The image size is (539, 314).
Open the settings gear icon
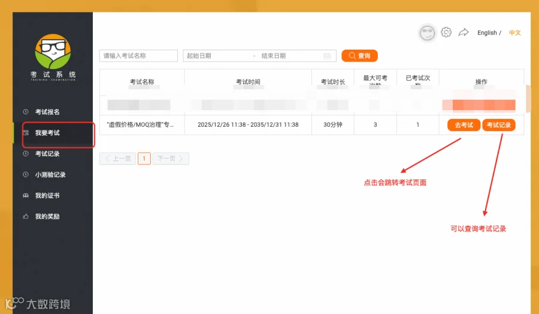[446, 32]
